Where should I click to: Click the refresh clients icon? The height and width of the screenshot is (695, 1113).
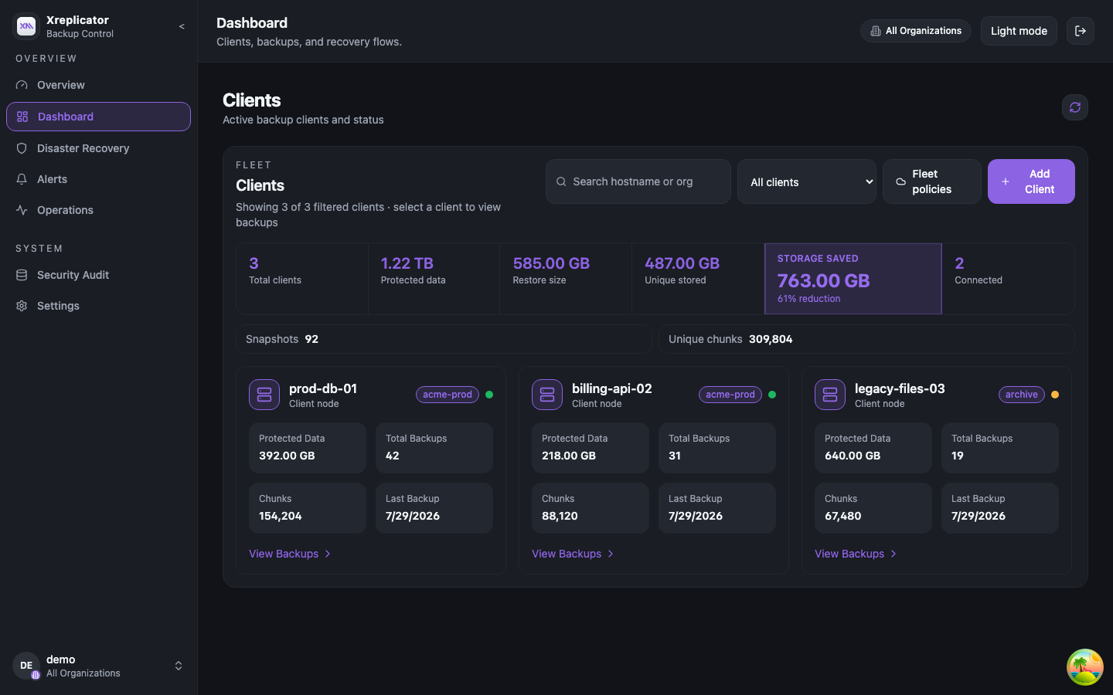[x=1075, y=107]
